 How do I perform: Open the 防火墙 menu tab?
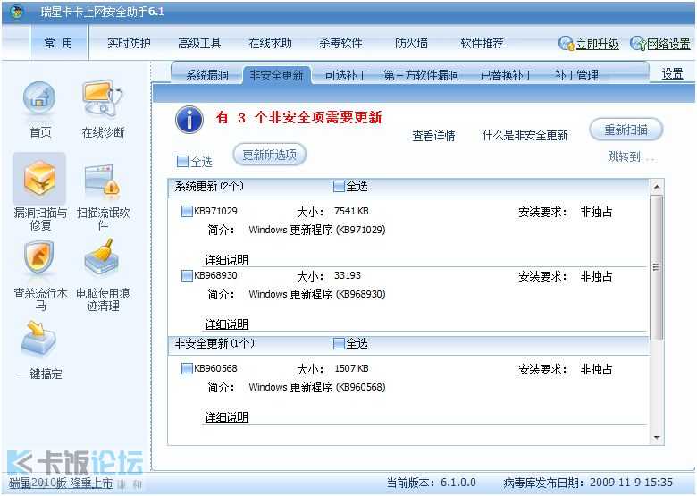(x=411, y=43)
